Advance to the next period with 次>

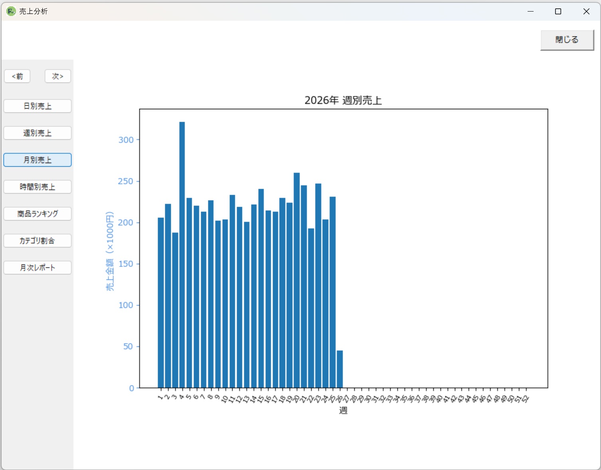point(57,76)
